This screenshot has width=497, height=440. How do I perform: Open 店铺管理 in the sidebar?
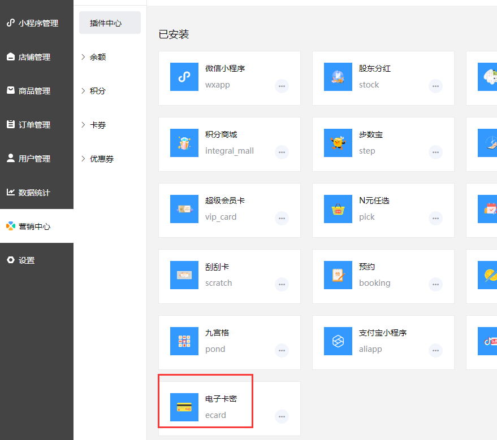pos(34,57)
